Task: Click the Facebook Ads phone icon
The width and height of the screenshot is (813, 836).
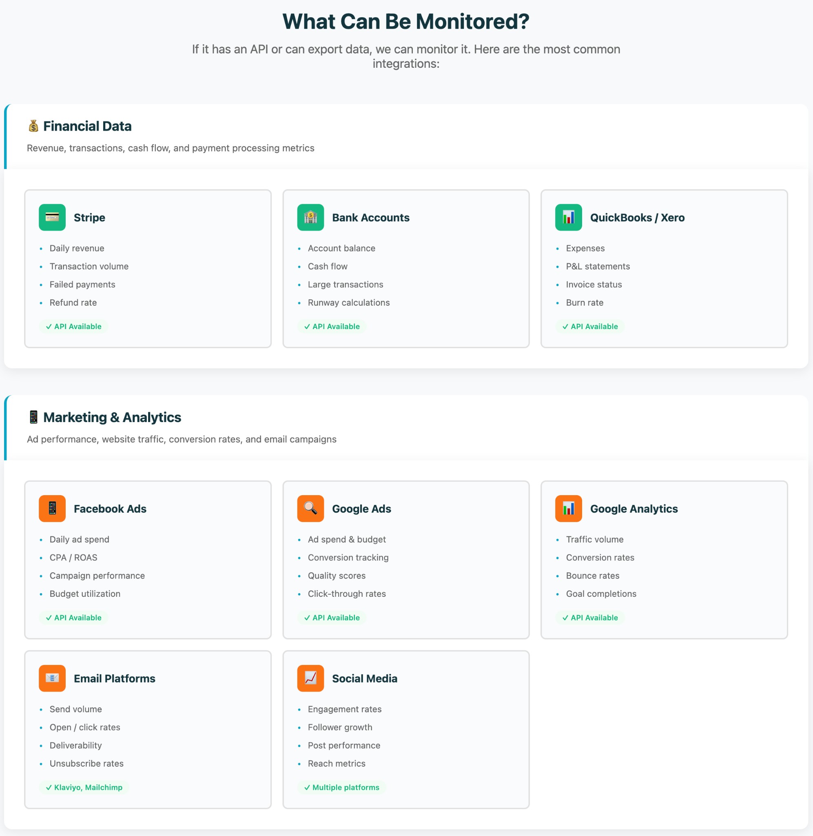Action: [52, 508]
